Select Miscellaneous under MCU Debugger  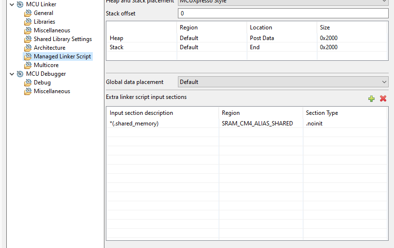52,91
